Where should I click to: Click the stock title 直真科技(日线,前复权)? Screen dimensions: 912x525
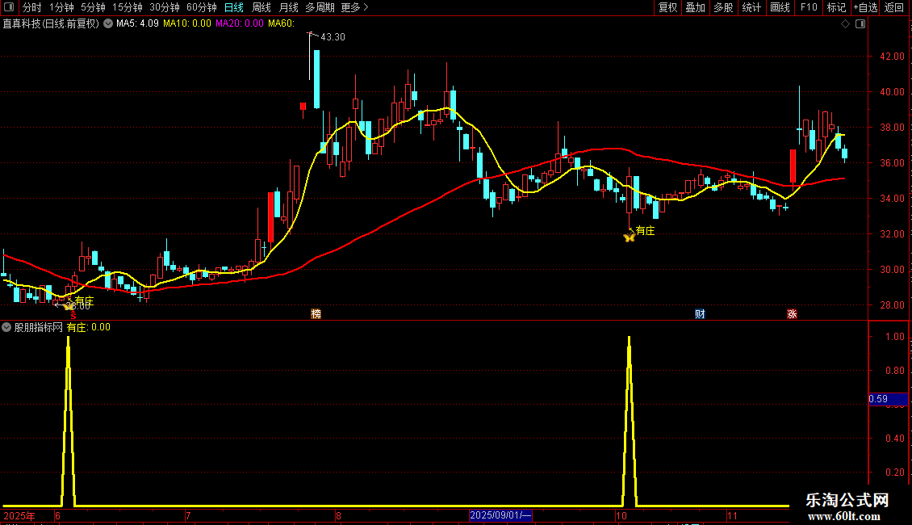51,24
